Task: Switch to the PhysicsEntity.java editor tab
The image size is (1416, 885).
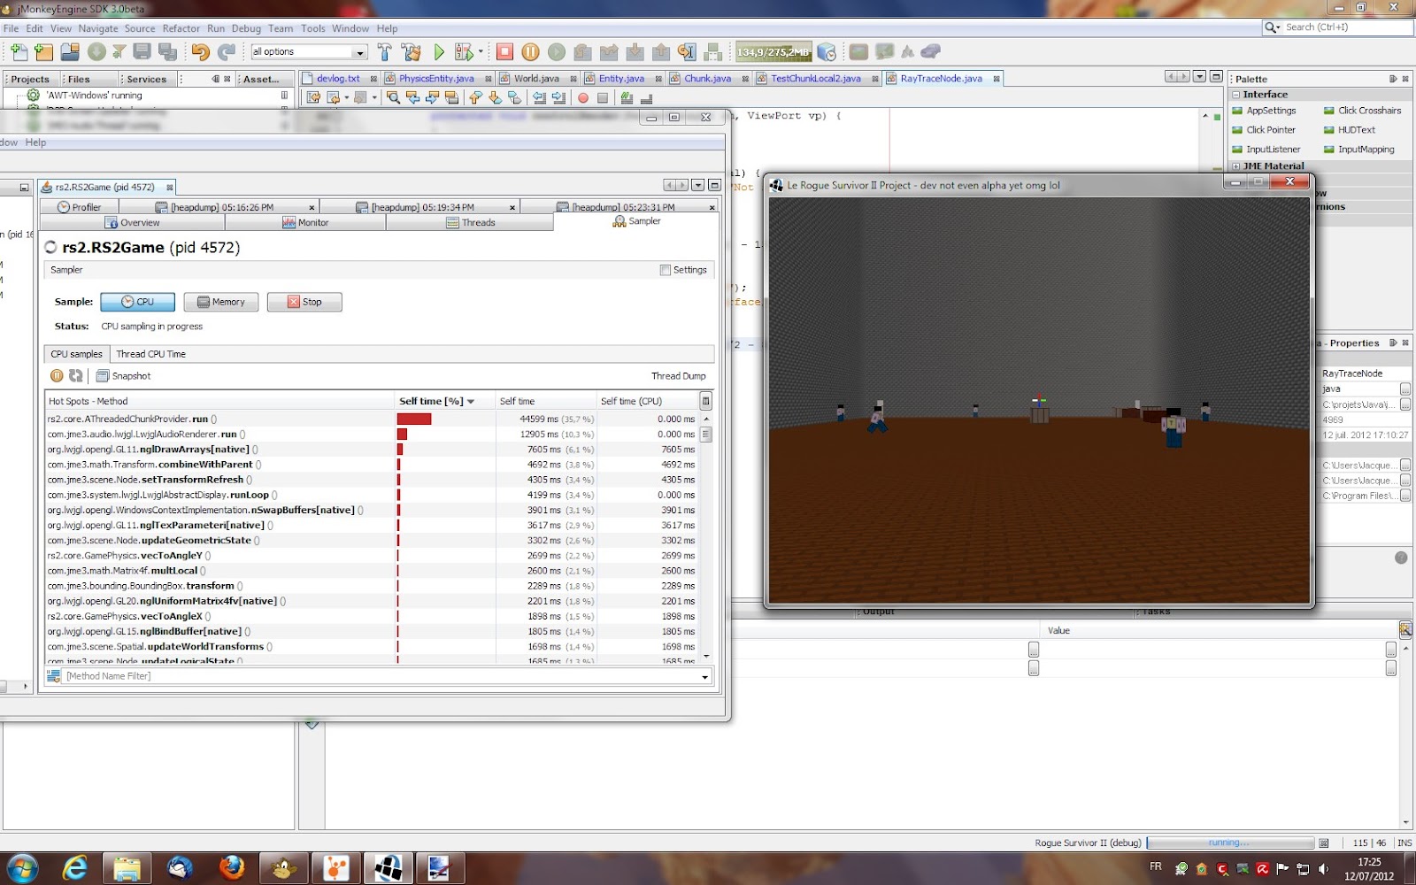Action: (436, 79)
